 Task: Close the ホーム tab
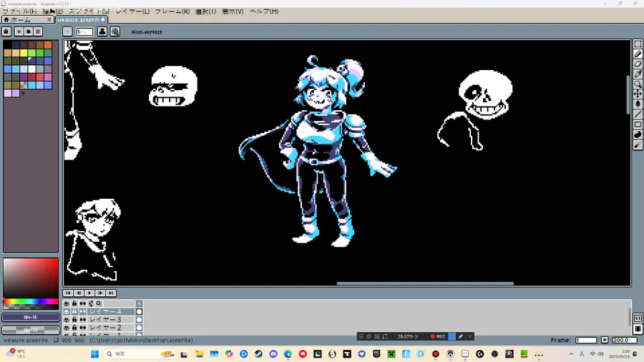click(49, 20)
